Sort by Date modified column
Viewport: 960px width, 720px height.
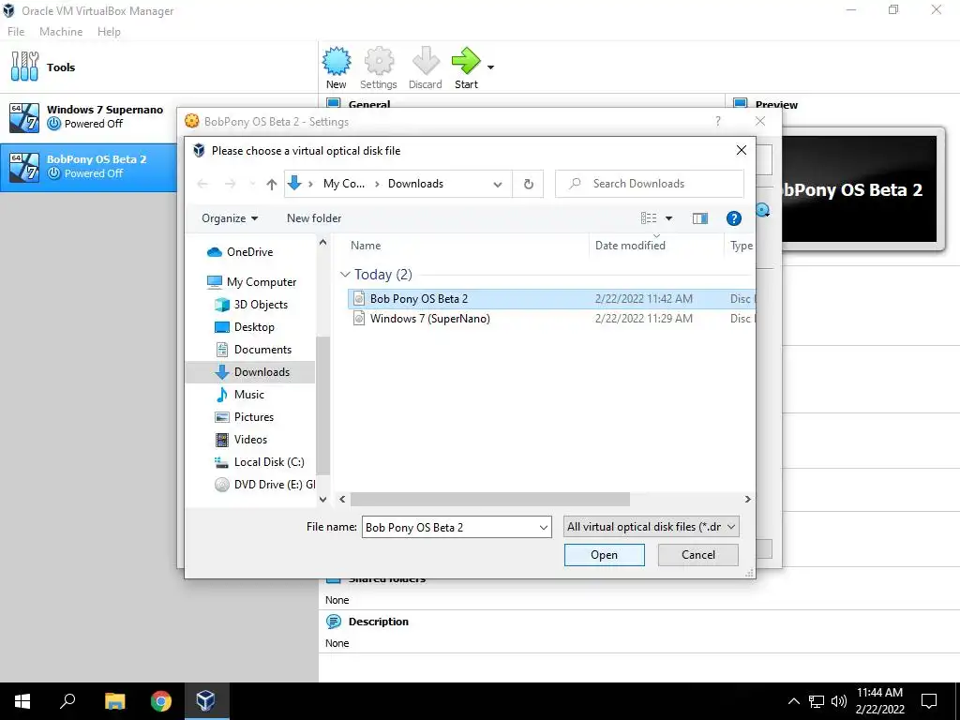click(x=630, y=246)
